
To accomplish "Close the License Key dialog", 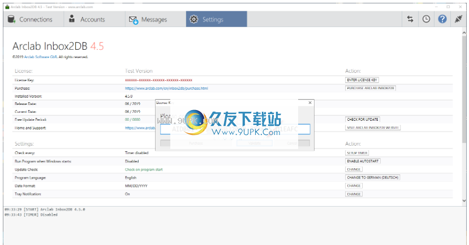I will pos(310,103).
